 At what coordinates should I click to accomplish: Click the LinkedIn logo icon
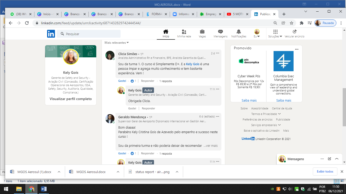tap(51, 34)
